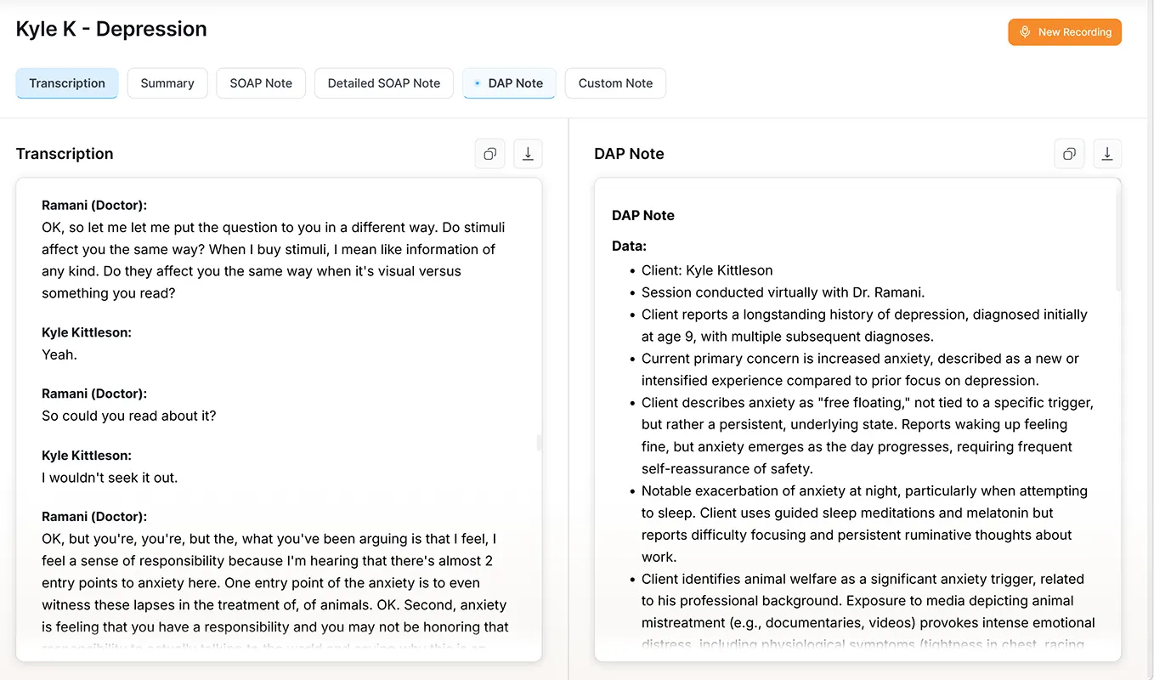Open the Custom Note tab
This screenshot has width=1154, height=680.
pyautogui.click(x=615, y=83)
